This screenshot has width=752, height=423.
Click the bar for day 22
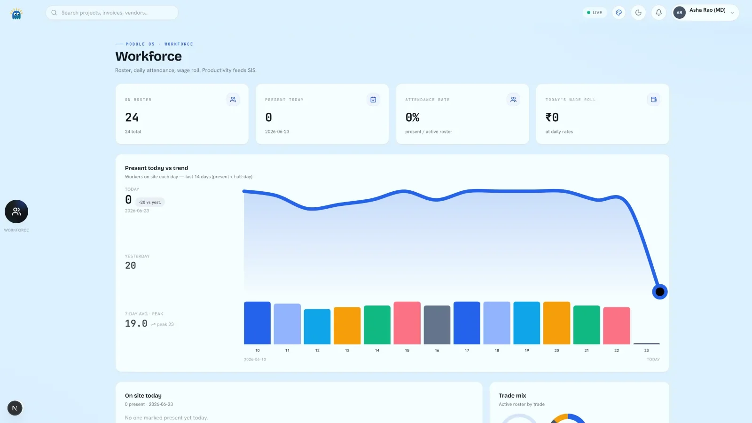[617, 326]
